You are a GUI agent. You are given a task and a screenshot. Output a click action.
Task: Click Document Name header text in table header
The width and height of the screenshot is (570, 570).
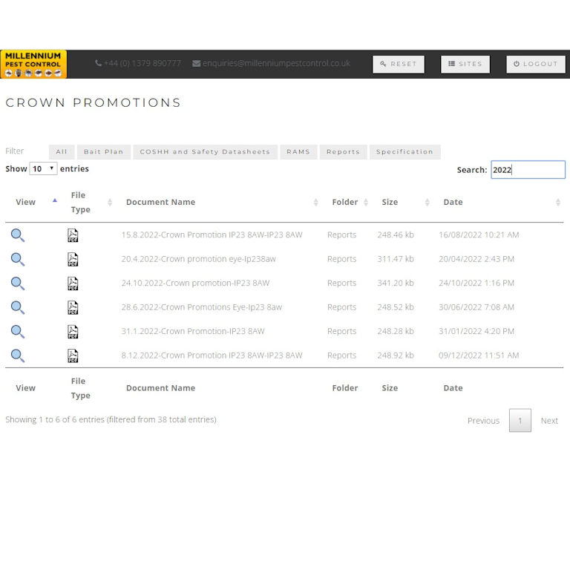click(160, 202)
